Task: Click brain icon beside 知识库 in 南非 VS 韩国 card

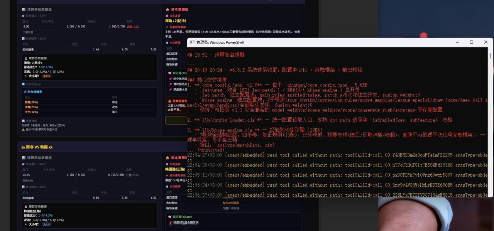Action: (x=170, y=217)
